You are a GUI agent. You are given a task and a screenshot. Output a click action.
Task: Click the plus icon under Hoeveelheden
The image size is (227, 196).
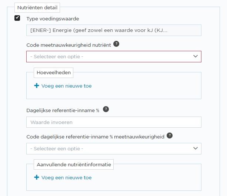pos(37,86)
